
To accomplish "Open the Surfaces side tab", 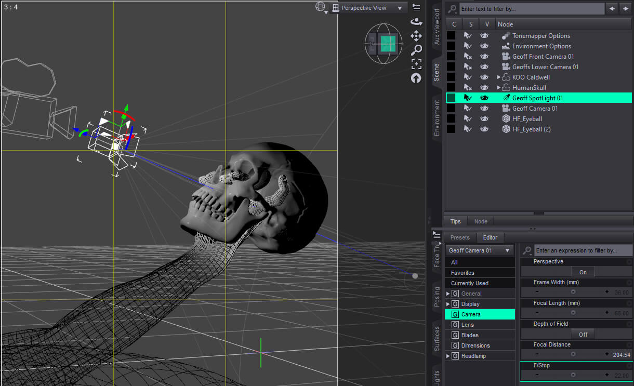I will (437, 338).
